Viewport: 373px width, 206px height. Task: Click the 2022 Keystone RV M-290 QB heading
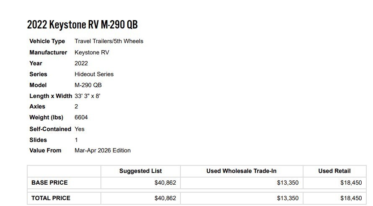pyautogui.click(x=82, y=25)
